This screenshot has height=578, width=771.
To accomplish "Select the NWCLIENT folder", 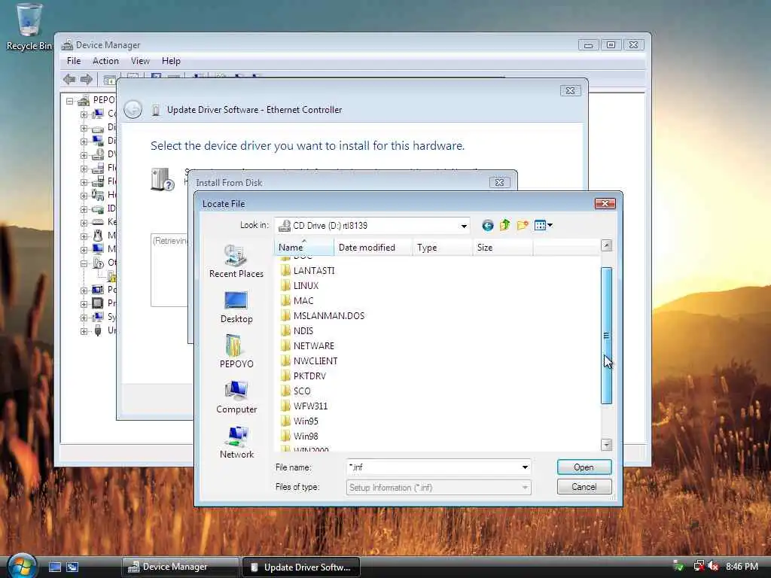I will [309, 361].
